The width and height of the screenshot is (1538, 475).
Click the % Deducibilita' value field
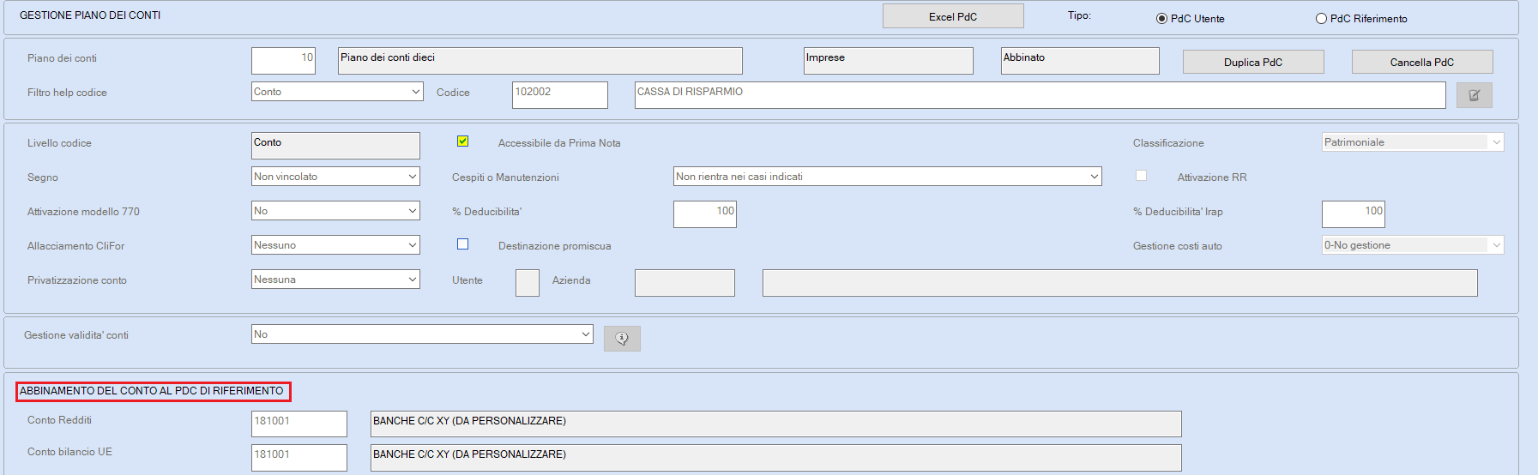(705, 214)
